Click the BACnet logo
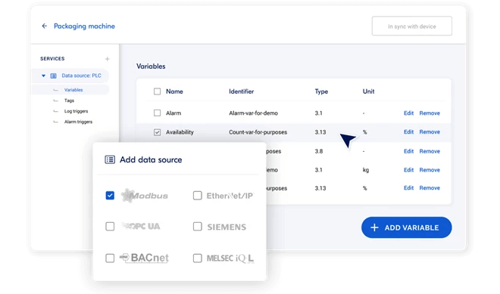 [144, 258]
